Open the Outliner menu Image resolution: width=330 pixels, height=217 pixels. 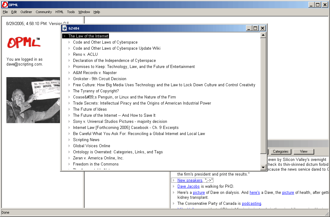click(26, 12)
